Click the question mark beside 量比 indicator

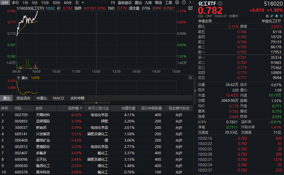point(19,78)
